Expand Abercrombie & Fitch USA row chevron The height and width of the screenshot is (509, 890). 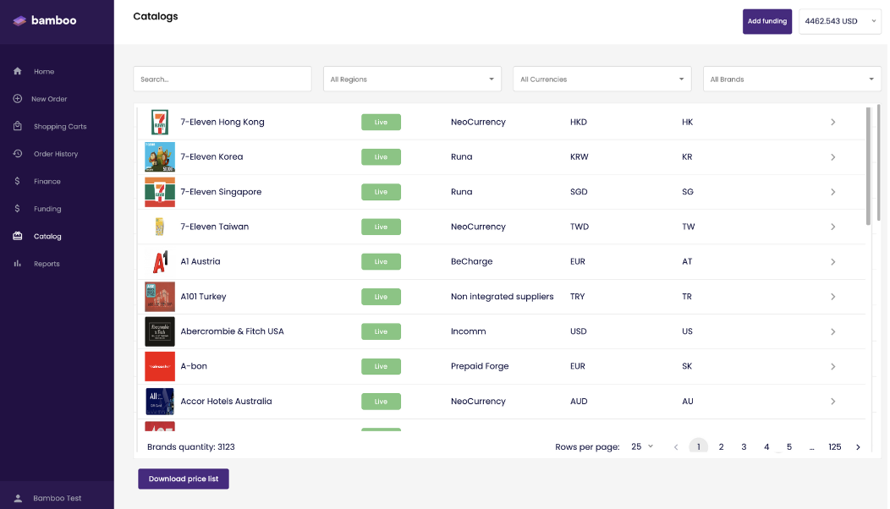[x=832, y=331]
